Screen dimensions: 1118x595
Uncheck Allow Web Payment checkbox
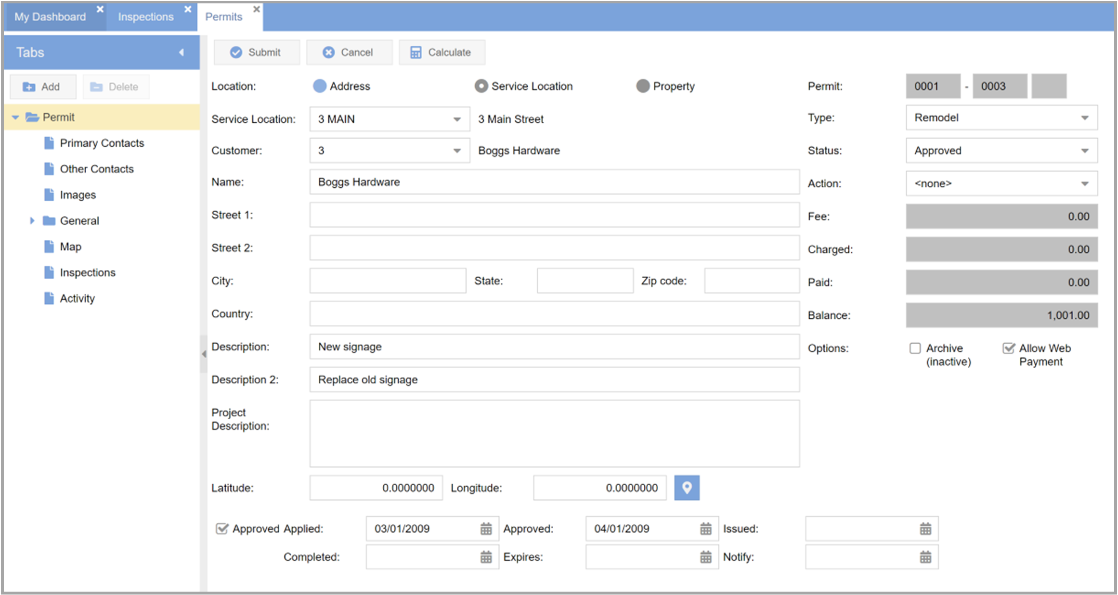pyautogui.click(x=1008, y=348)
